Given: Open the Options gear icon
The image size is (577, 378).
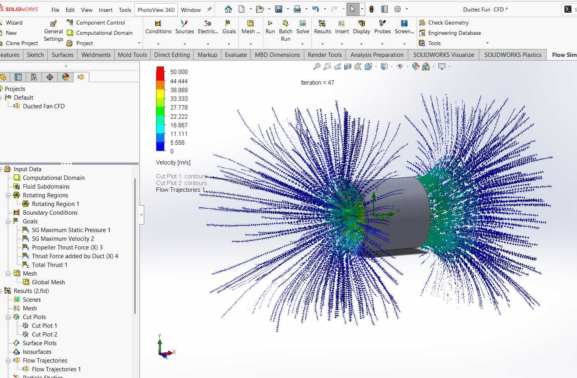Looking at the screenshot, I should pos(398,9).
